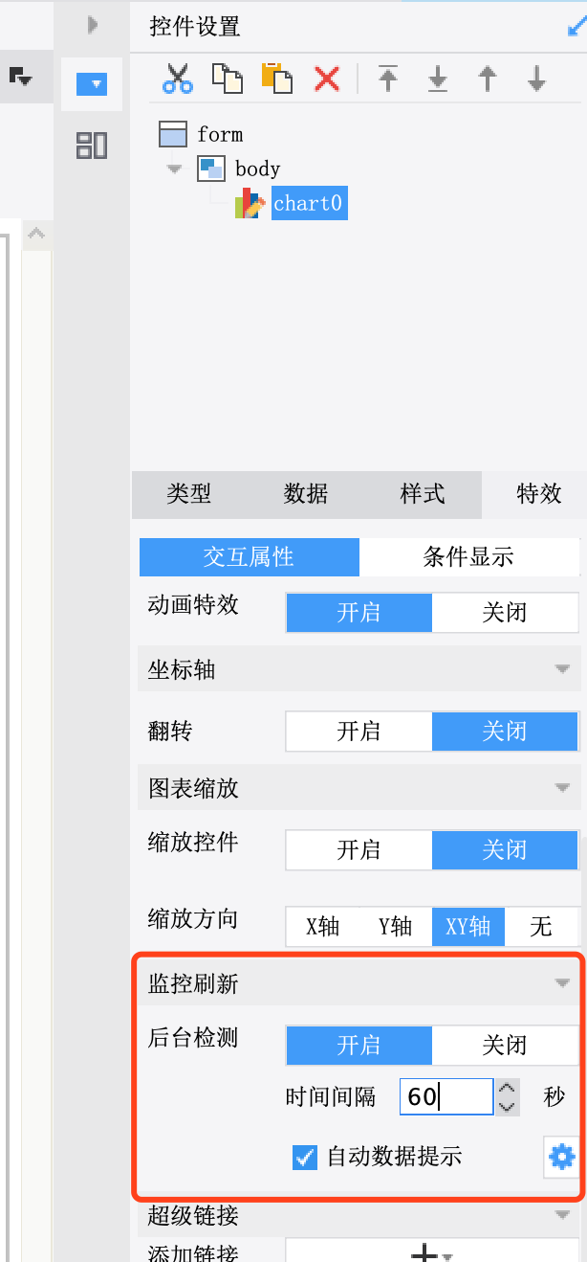Delete the widget with the red X icon
The image size is (587, 1262).
pyautogui.click(x=327, y=79)
